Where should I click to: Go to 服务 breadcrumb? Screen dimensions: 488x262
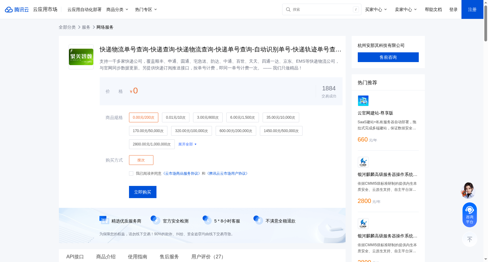86,27
